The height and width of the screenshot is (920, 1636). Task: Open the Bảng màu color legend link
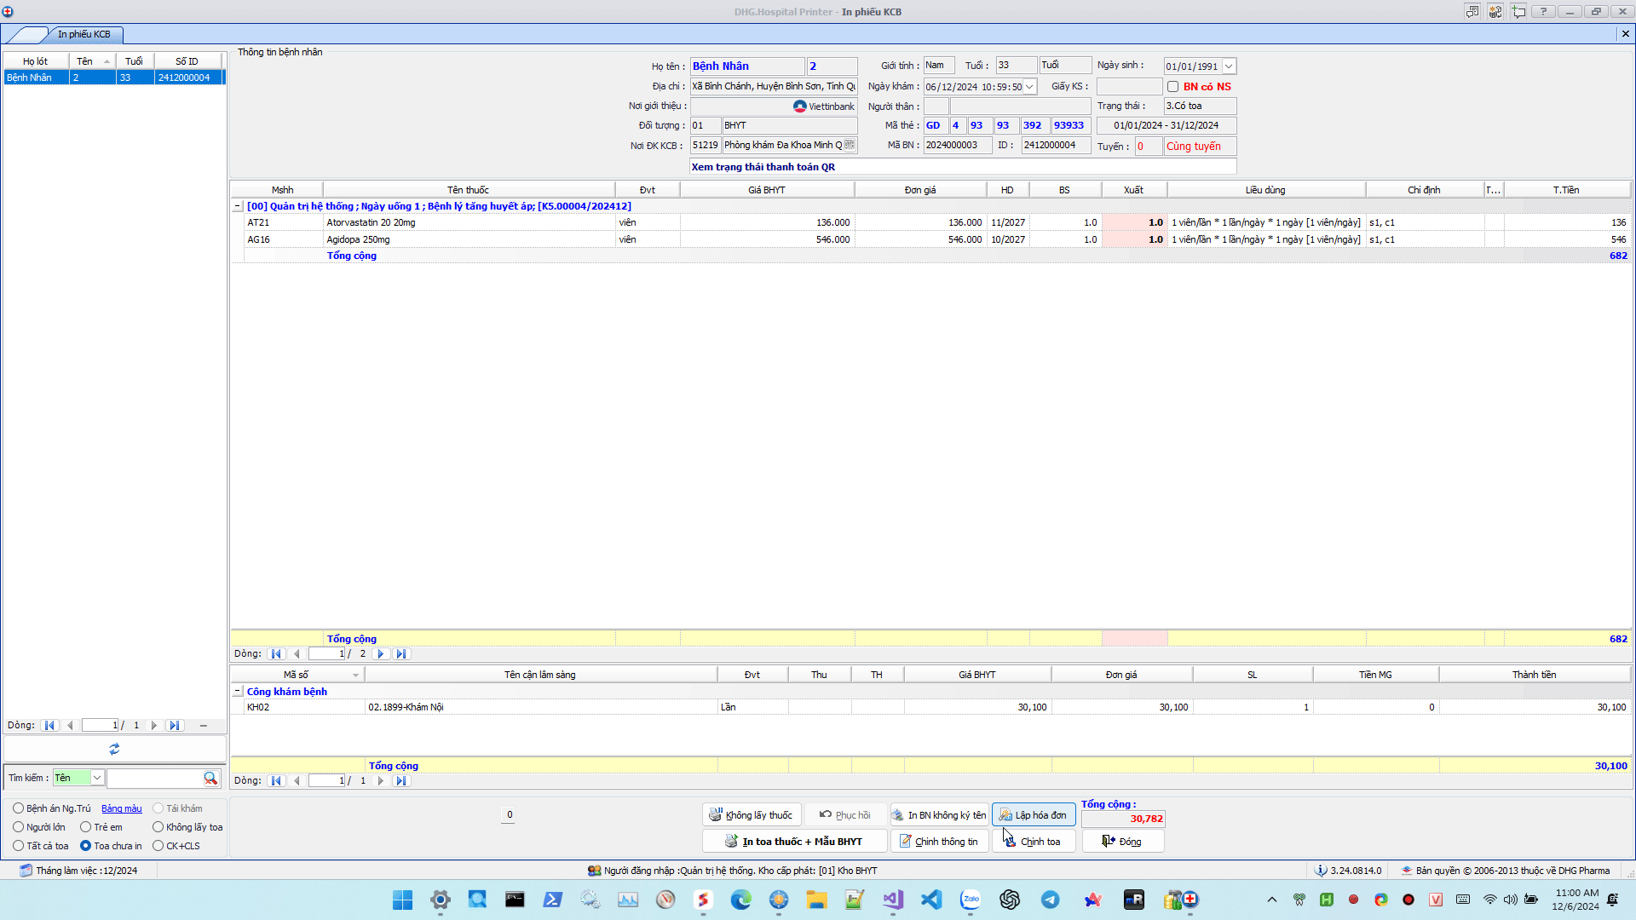point(122,808)
